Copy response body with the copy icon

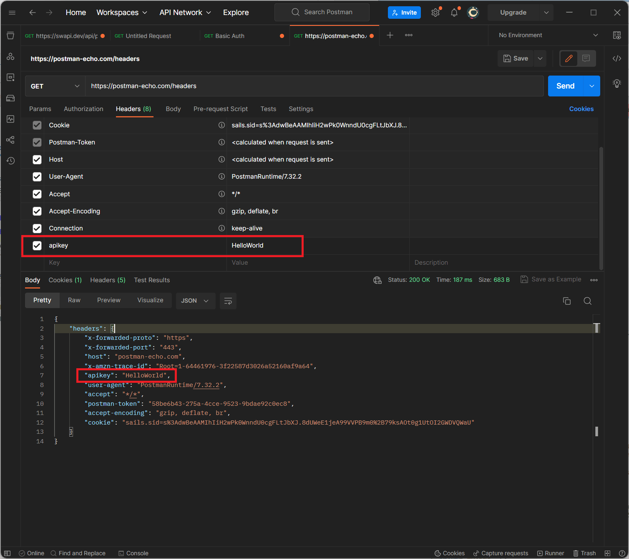[566, 301]
